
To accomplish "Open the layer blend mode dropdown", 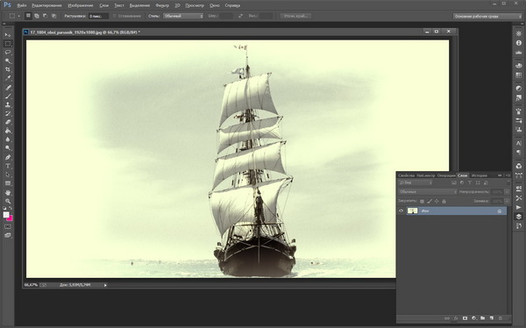I will click(428, 192).
